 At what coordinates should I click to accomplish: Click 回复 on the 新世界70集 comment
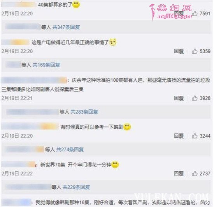[x=179, y=174]
